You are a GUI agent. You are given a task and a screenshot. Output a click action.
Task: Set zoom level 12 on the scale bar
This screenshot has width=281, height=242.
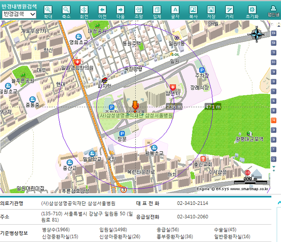point(274,43)
